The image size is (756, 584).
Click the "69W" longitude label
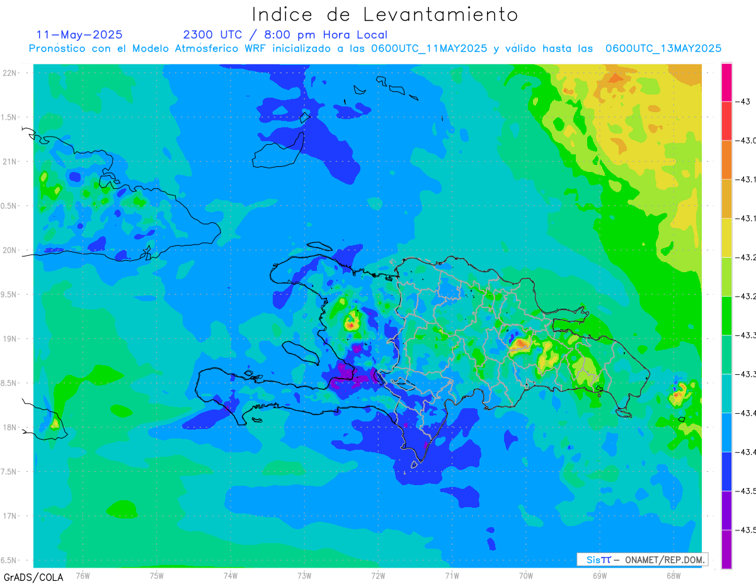coord(600,575)
